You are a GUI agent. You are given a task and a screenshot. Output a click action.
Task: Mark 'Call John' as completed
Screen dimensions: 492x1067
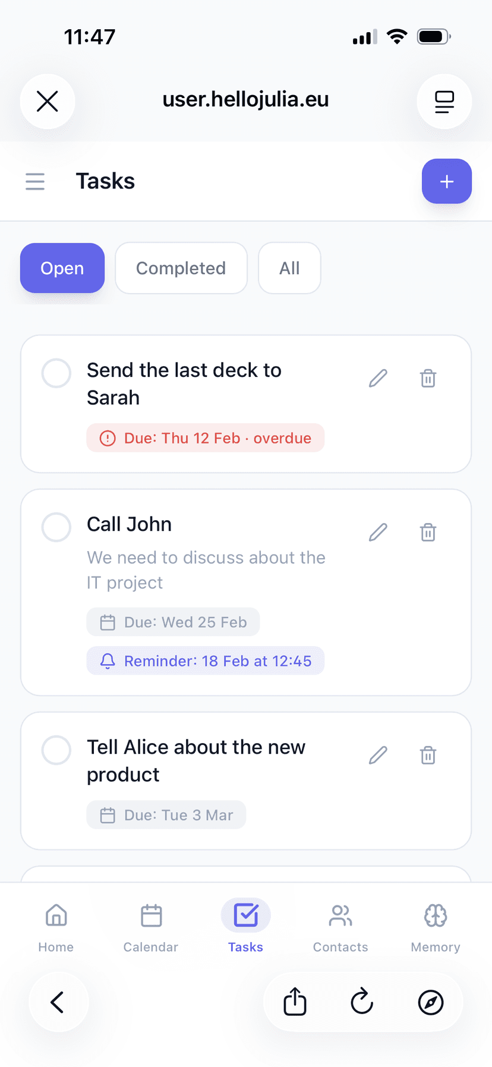[56, 527]
